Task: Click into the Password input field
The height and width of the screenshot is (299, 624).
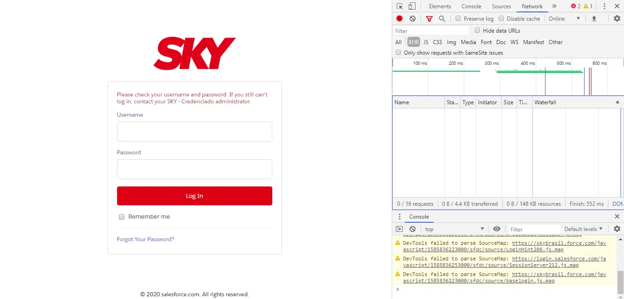Action: (195, 169)
